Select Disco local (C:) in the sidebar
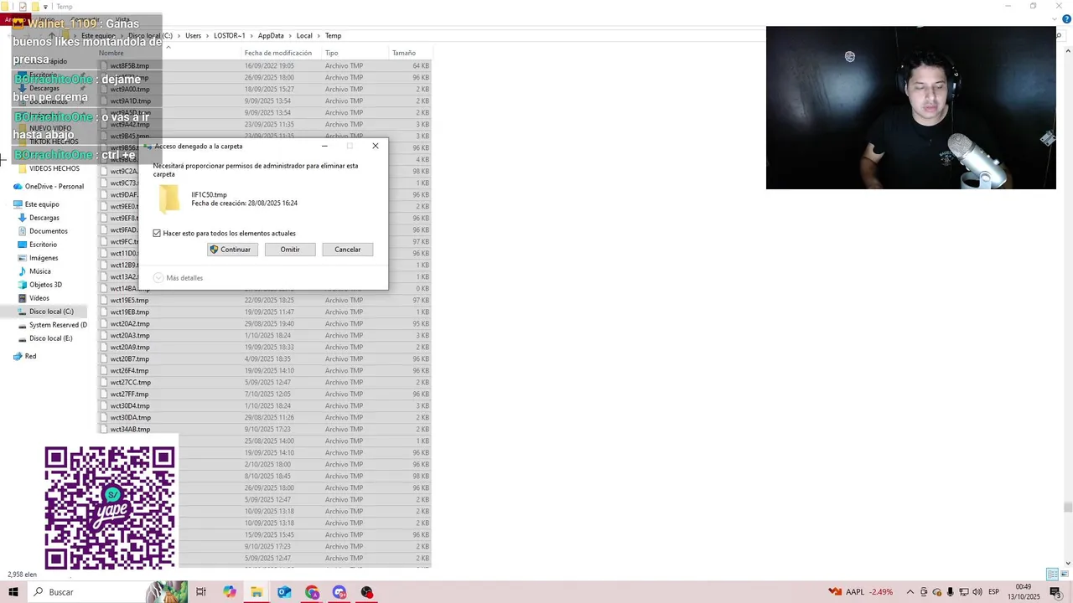This screenshot has width=1073, height=603. coord(46,312)
